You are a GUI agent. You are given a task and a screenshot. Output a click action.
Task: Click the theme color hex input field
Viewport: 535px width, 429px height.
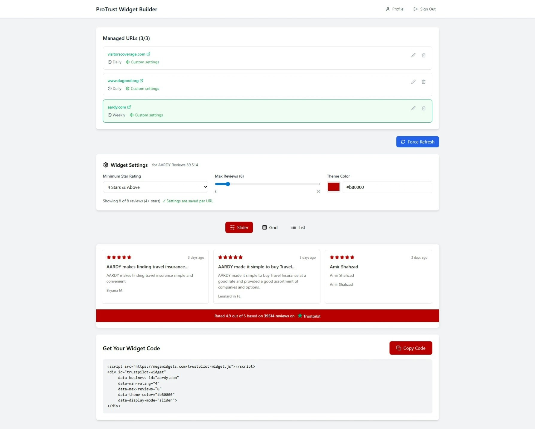tap(387, 187)
